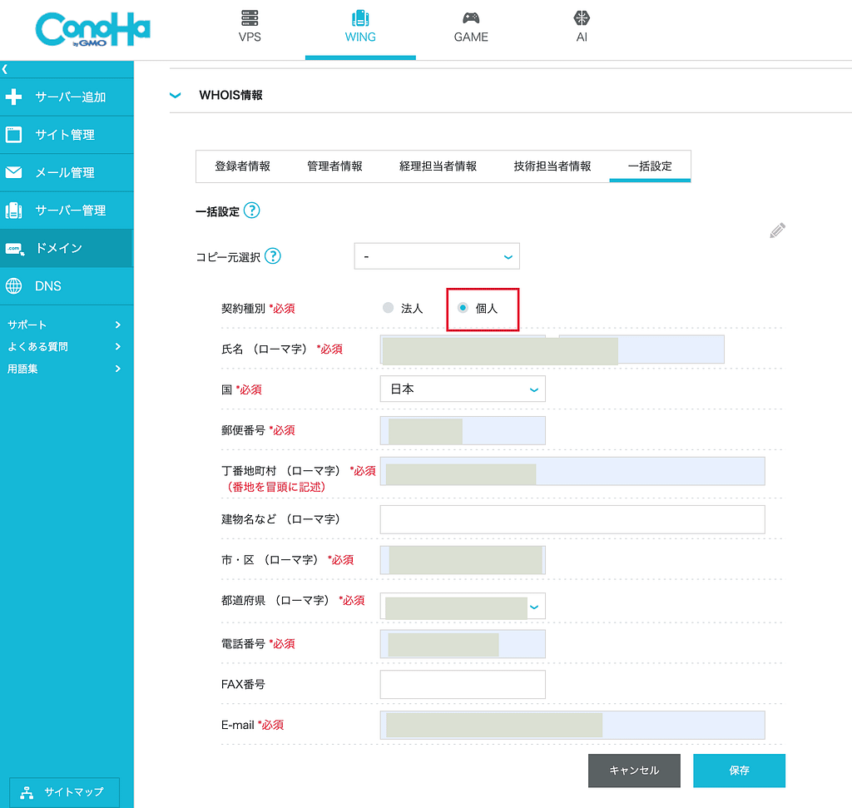
Task: Click the pencil edit icon
Action: tap(777, 230)
